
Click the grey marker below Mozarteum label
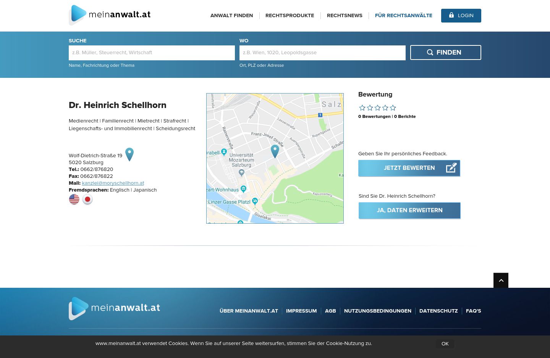[x=241, y=173]
